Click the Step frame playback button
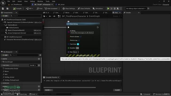This screenshot has width=171, height=96. click(111, 9)
